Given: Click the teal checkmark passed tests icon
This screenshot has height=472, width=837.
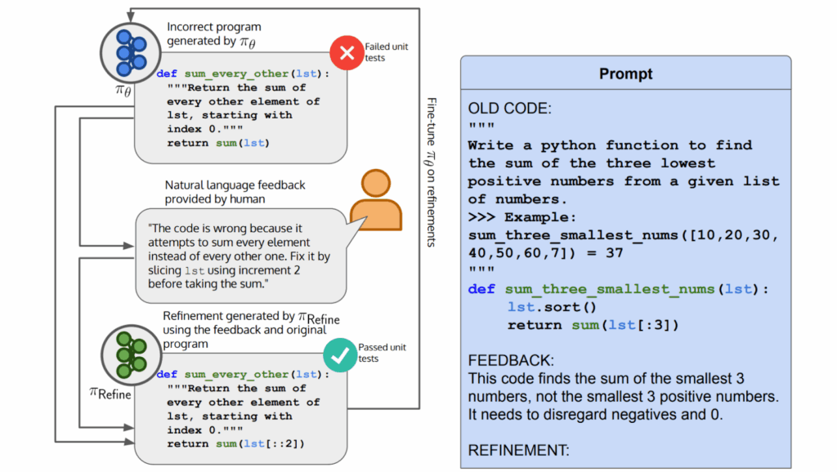Looking at the screenshot, I should (x=338, y=354).
